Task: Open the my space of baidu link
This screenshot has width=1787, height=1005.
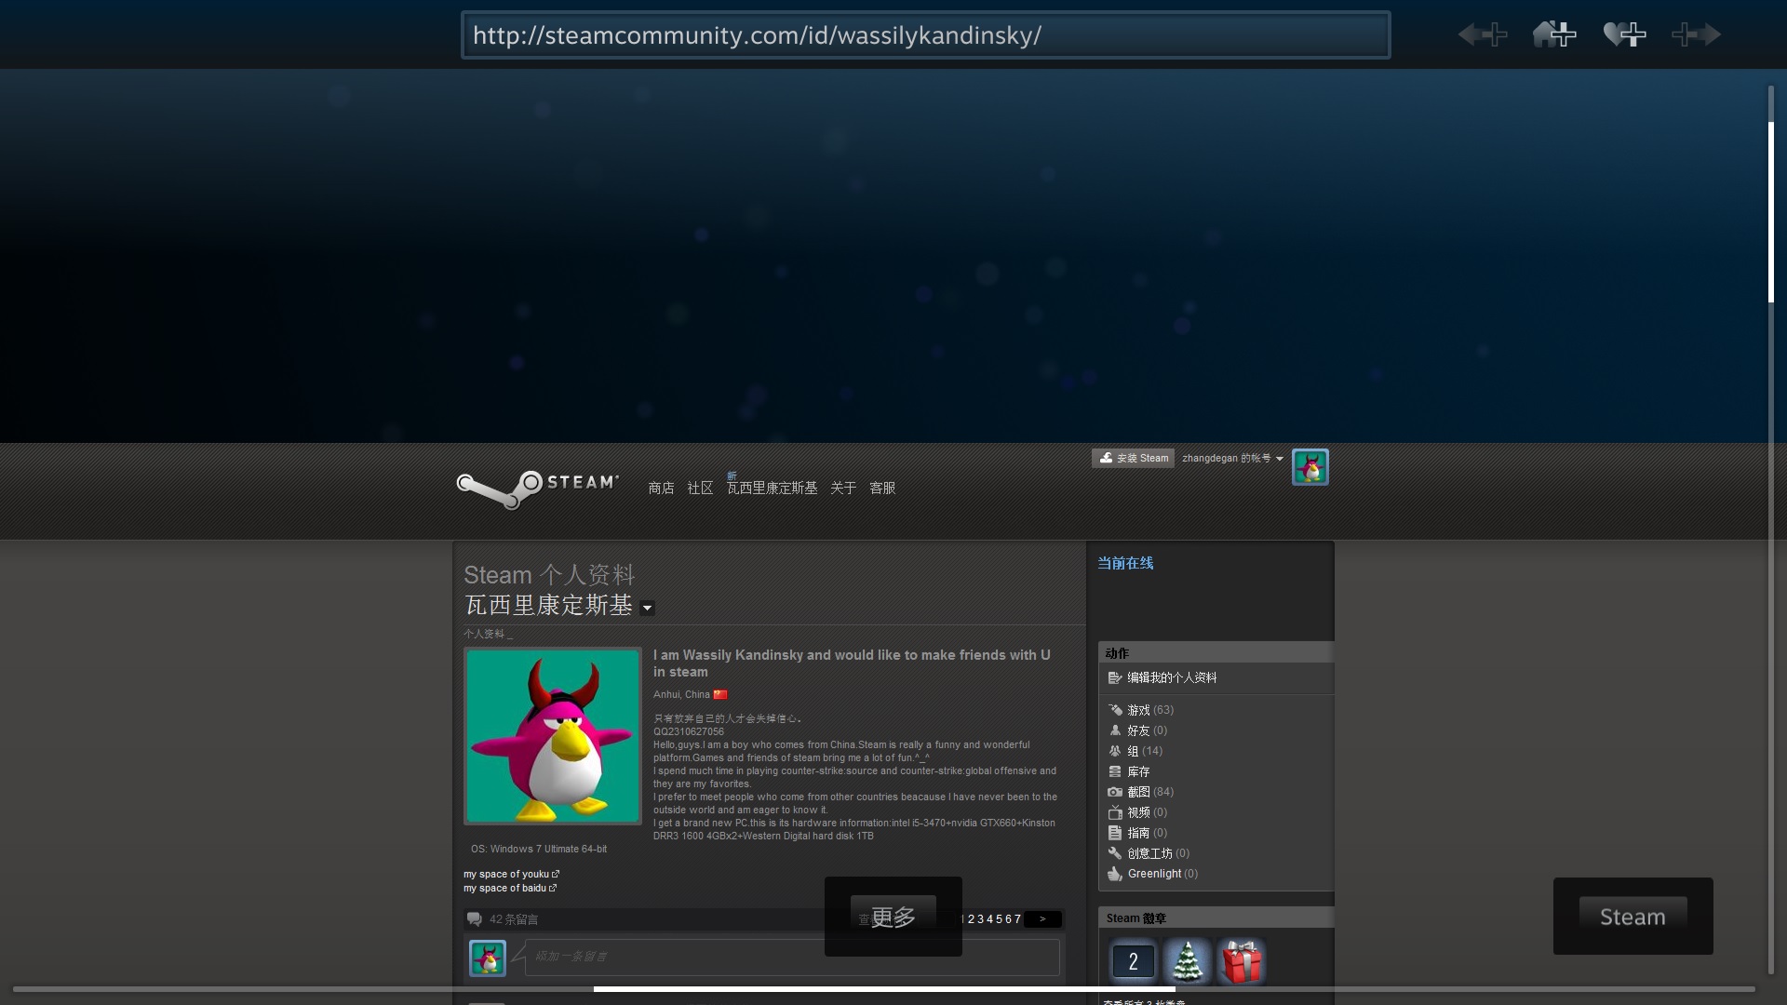Action: click(x=510, y=889)
